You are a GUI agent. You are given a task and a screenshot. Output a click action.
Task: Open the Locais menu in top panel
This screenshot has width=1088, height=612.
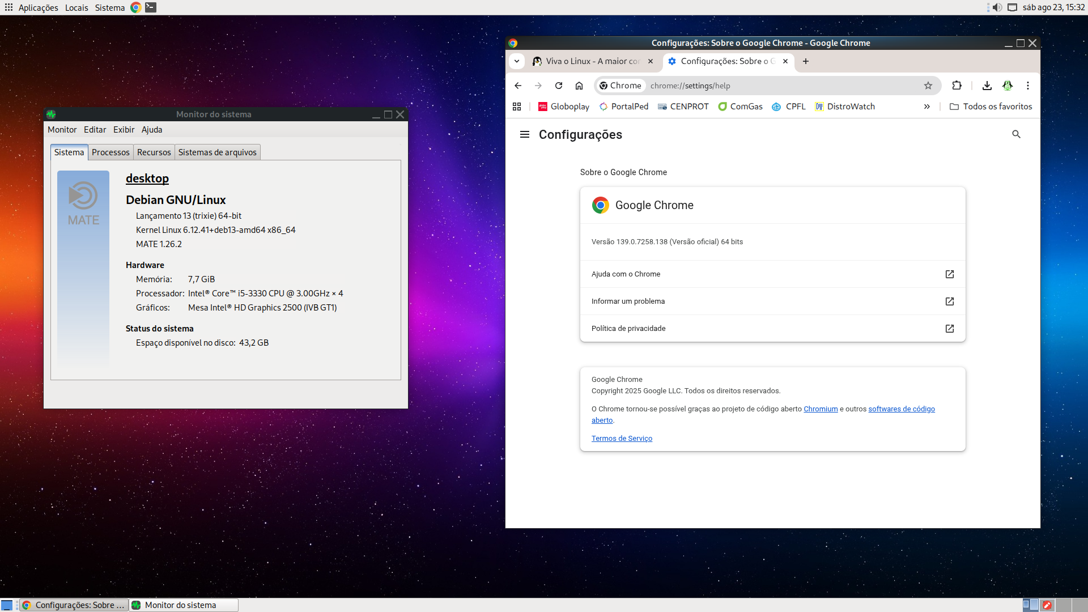pos(76,7)
